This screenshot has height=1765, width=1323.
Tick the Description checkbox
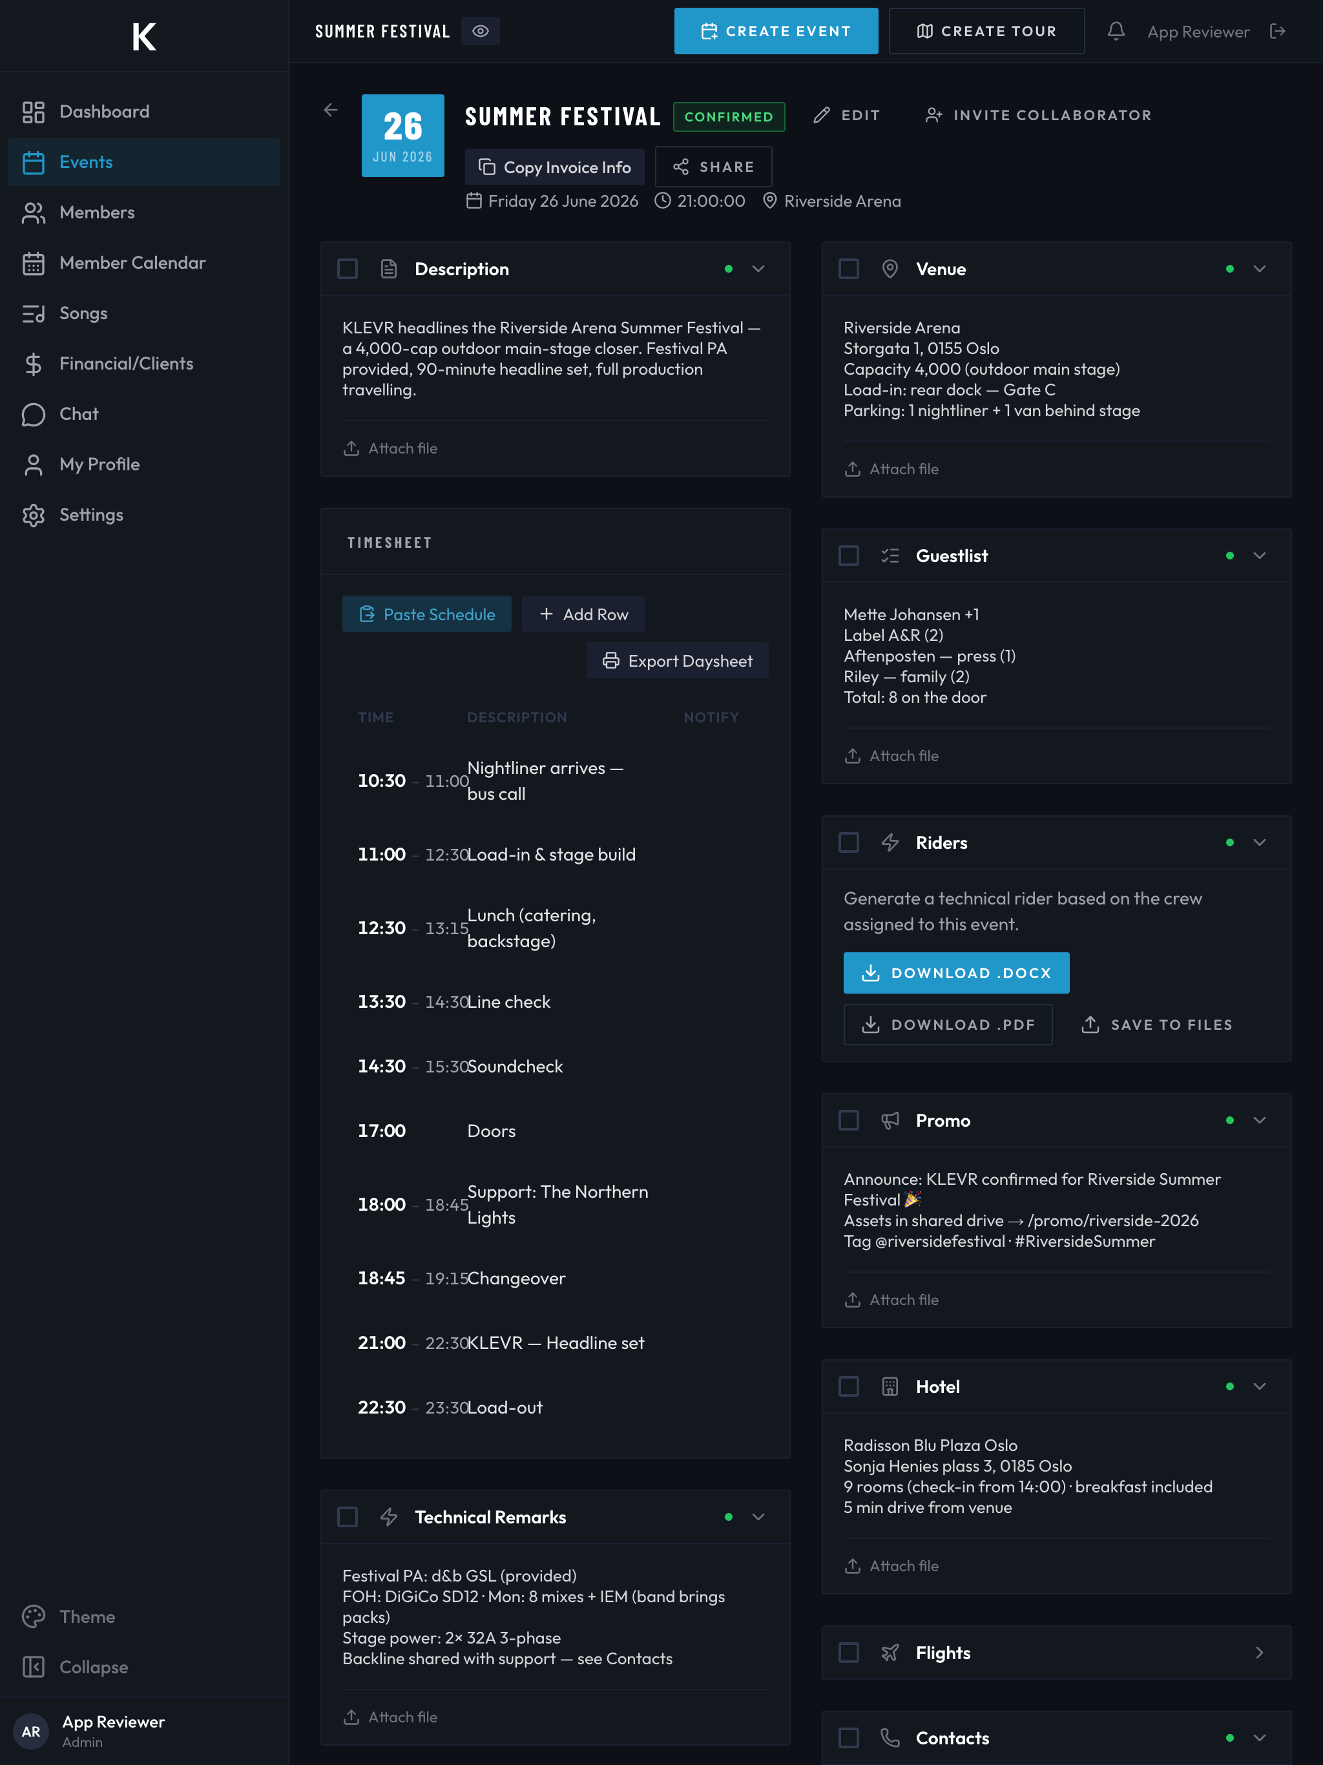click(x=347, y=269)
